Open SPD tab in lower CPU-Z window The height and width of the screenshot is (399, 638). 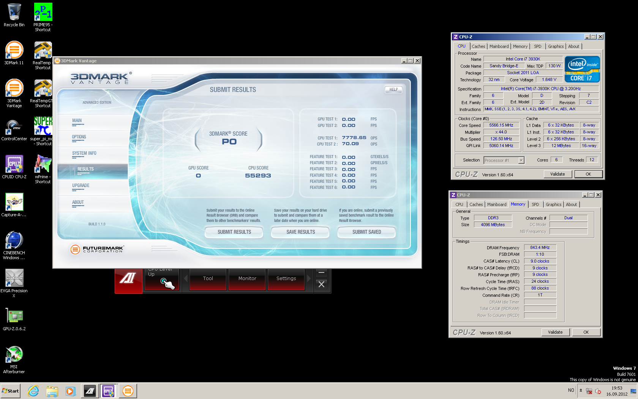click(x=535, y=204)
